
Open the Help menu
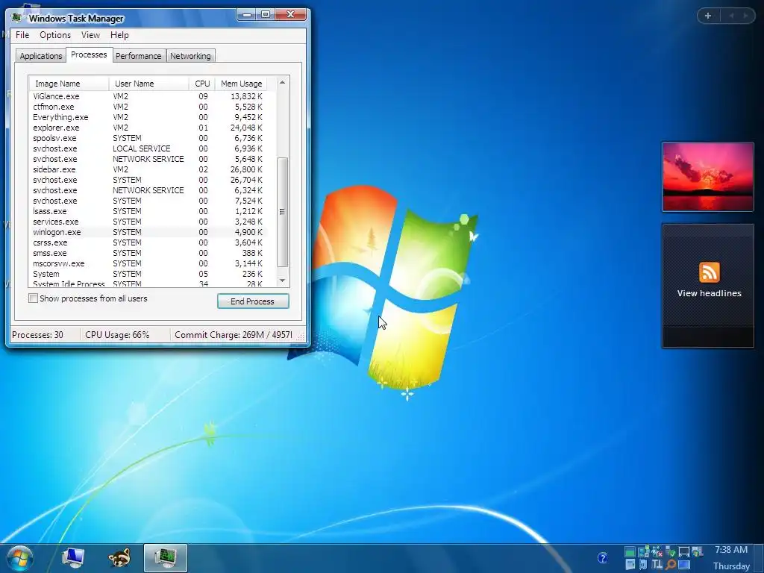pos(119,35)
